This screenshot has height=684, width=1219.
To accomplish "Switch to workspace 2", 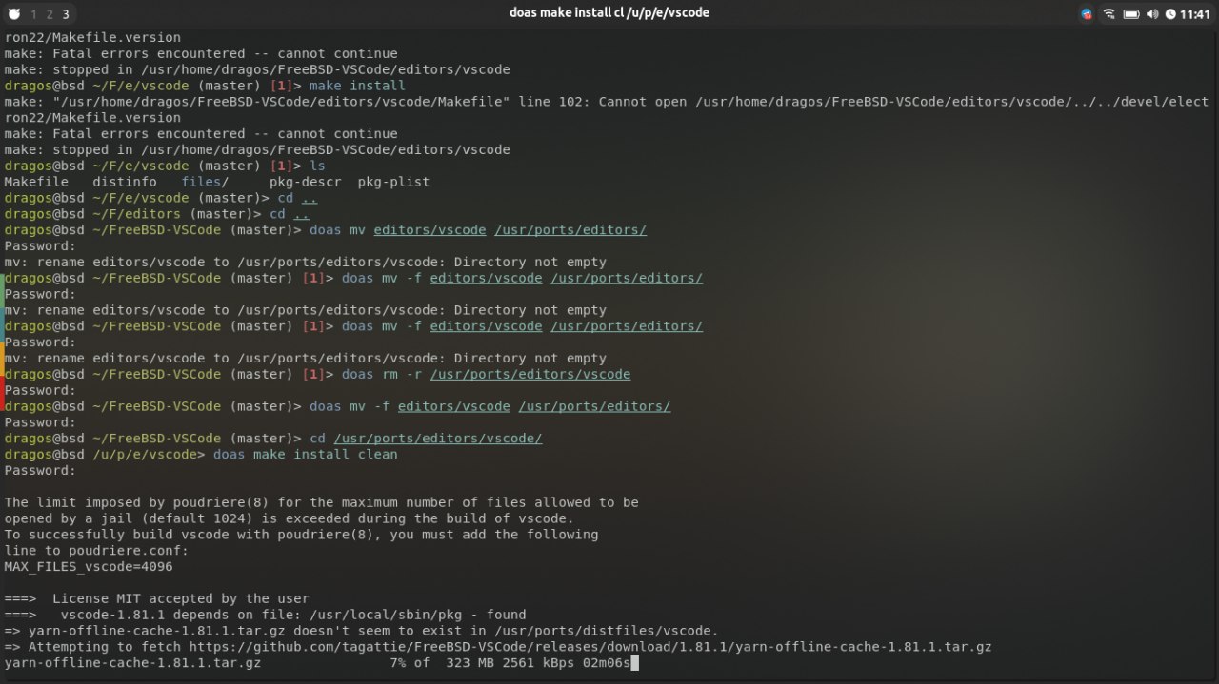I will click(50, 14).
